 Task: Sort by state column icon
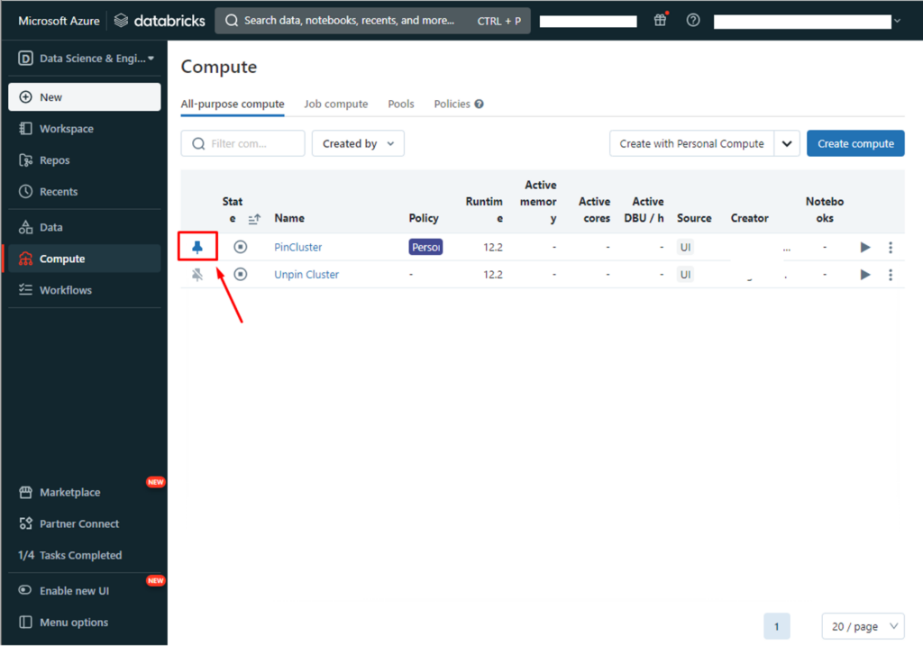254,219
